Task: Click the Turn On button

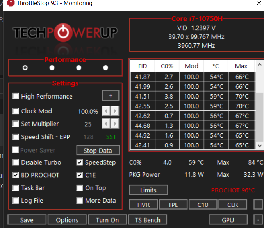Action: pyautogui.click(x=107, y=220)
